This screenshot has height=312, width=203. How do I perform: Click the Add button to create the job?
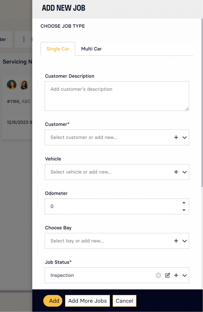coord(53,301)
